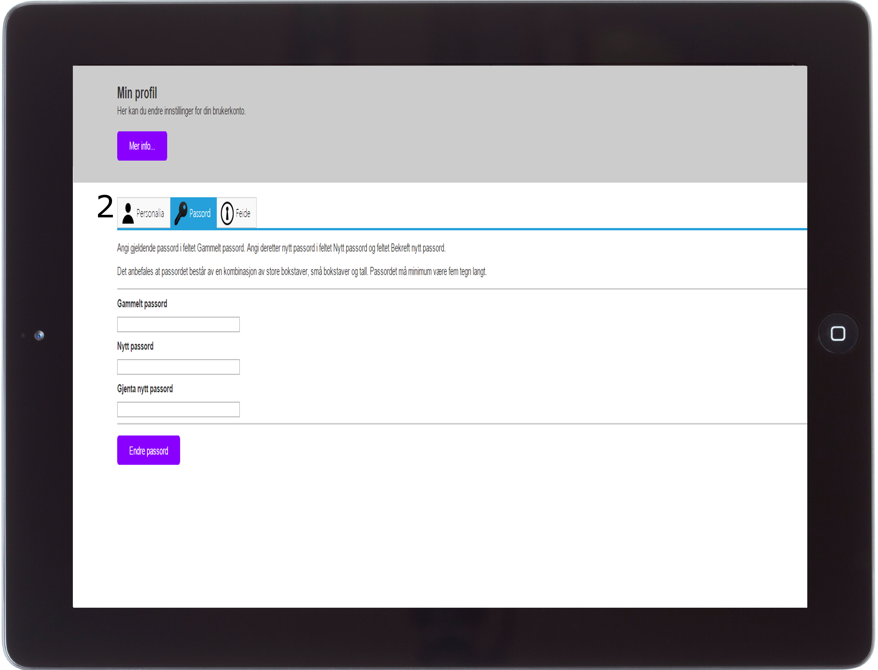
Task: Click the person icon on Personalia tab
Action: (128, 213)
